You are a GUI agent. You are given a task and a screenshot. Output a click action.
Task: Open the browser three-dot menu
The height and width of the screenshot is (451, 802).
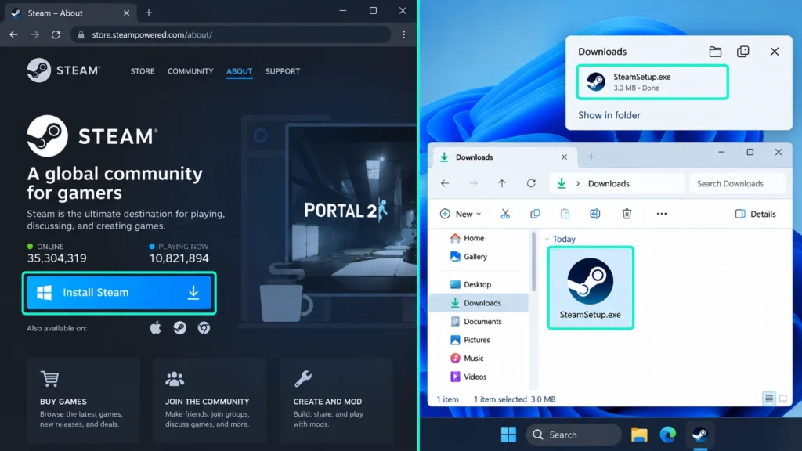coord(403,34)
